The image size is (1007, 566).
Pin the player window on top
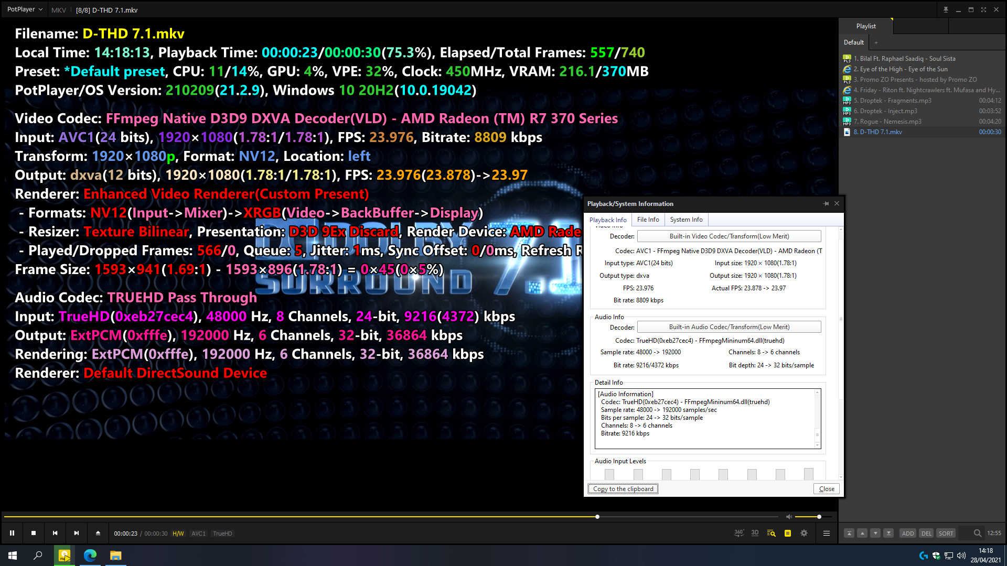946,9
